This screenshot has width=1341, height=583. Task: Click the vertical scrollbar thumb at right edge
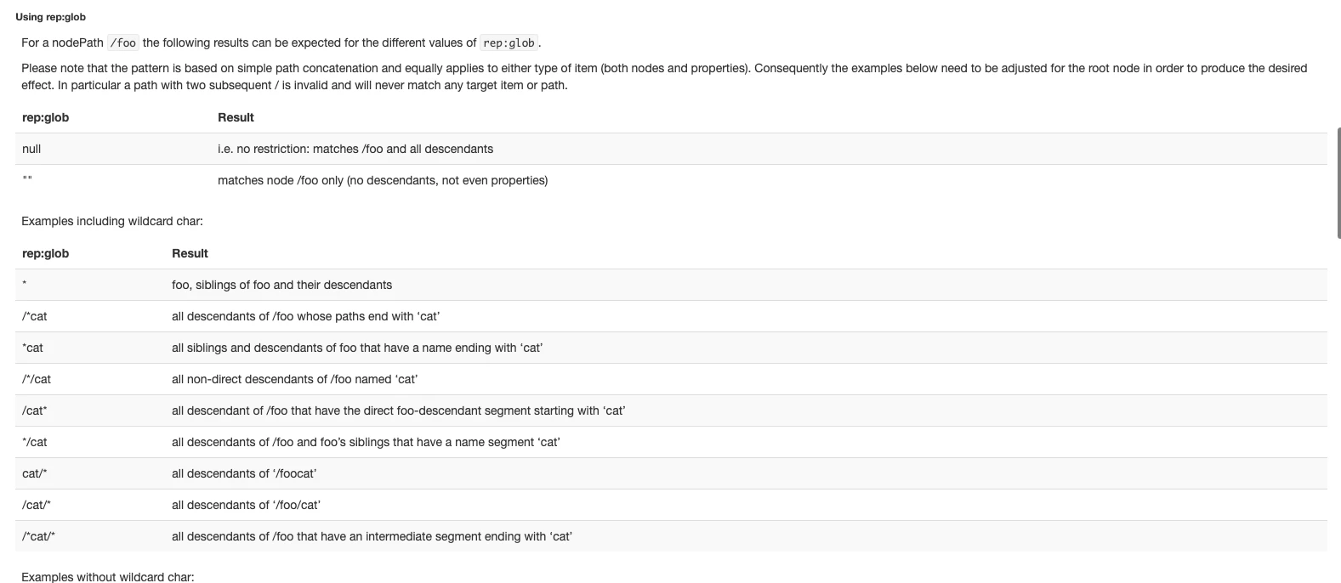pyautogui.click(x=1338, y=183)
